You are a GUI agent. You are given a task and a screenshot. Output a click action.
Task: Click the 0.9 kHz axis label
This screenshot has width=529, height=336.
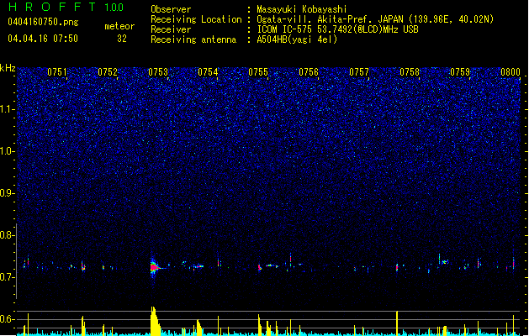pos(8,193)
